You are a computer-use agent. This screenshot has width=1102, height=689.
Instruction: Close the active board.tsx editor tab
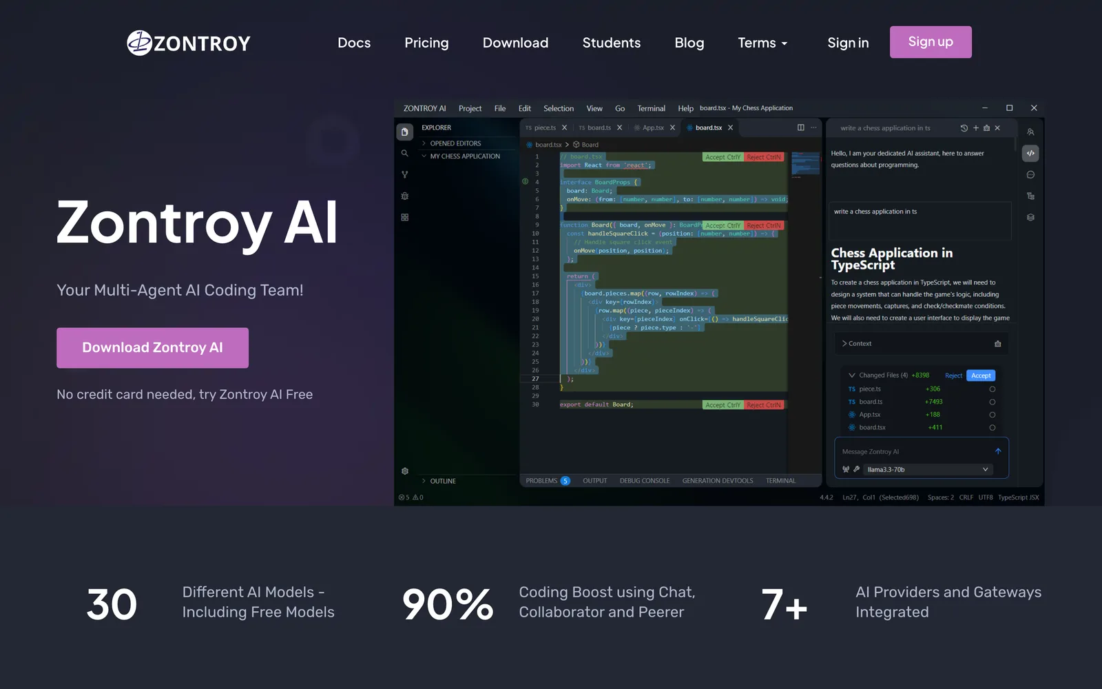(731, 127)
